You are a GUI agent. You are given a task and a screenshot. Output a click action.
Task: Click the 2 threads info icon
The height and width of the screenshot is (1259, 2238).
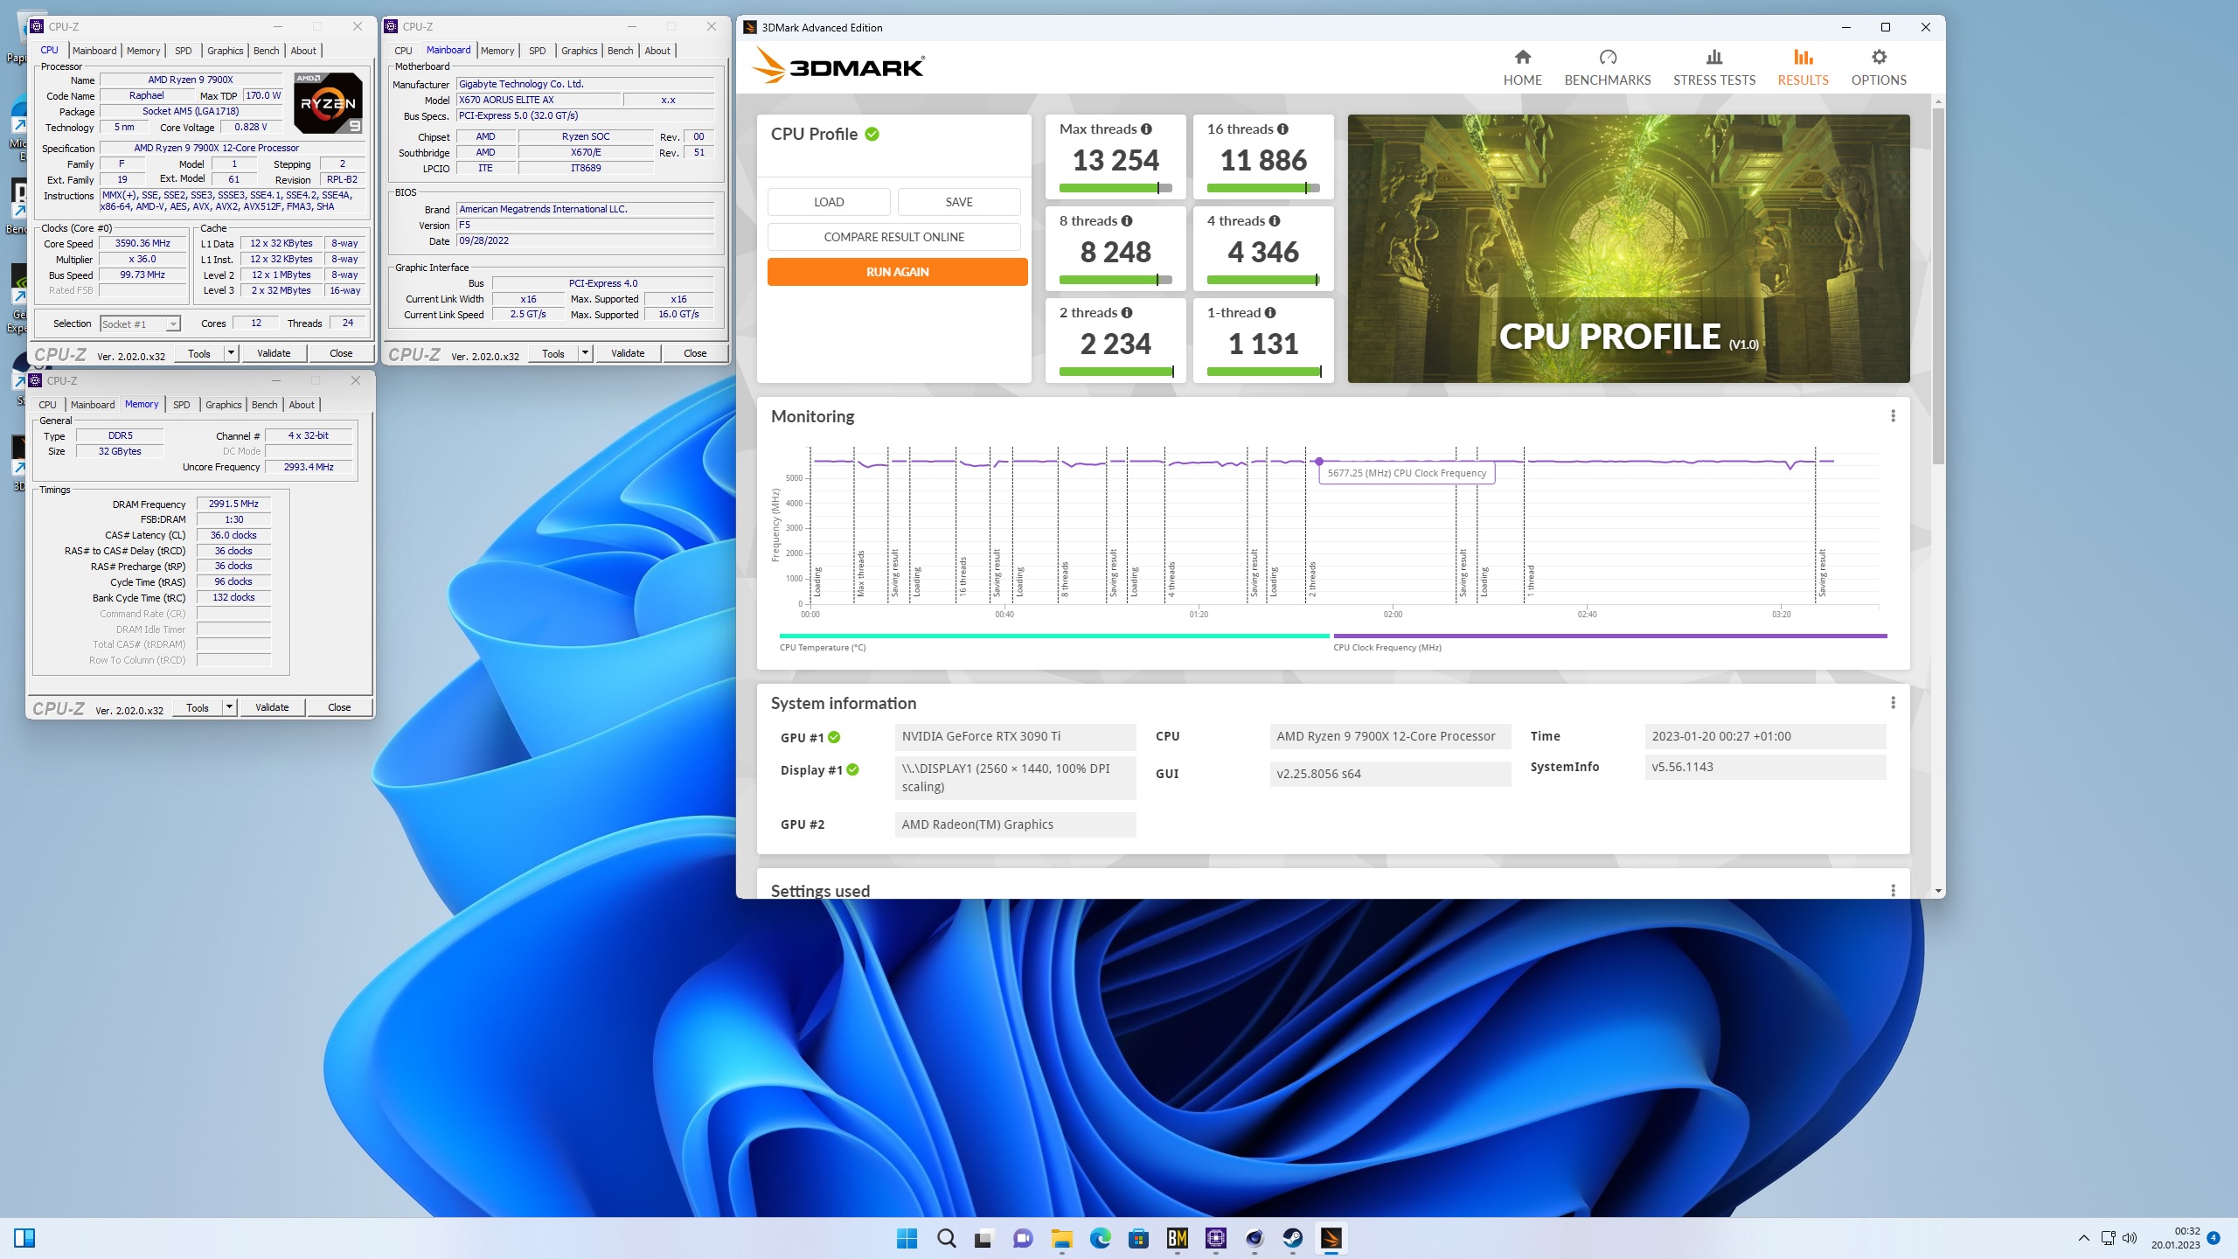(1127, 313)
